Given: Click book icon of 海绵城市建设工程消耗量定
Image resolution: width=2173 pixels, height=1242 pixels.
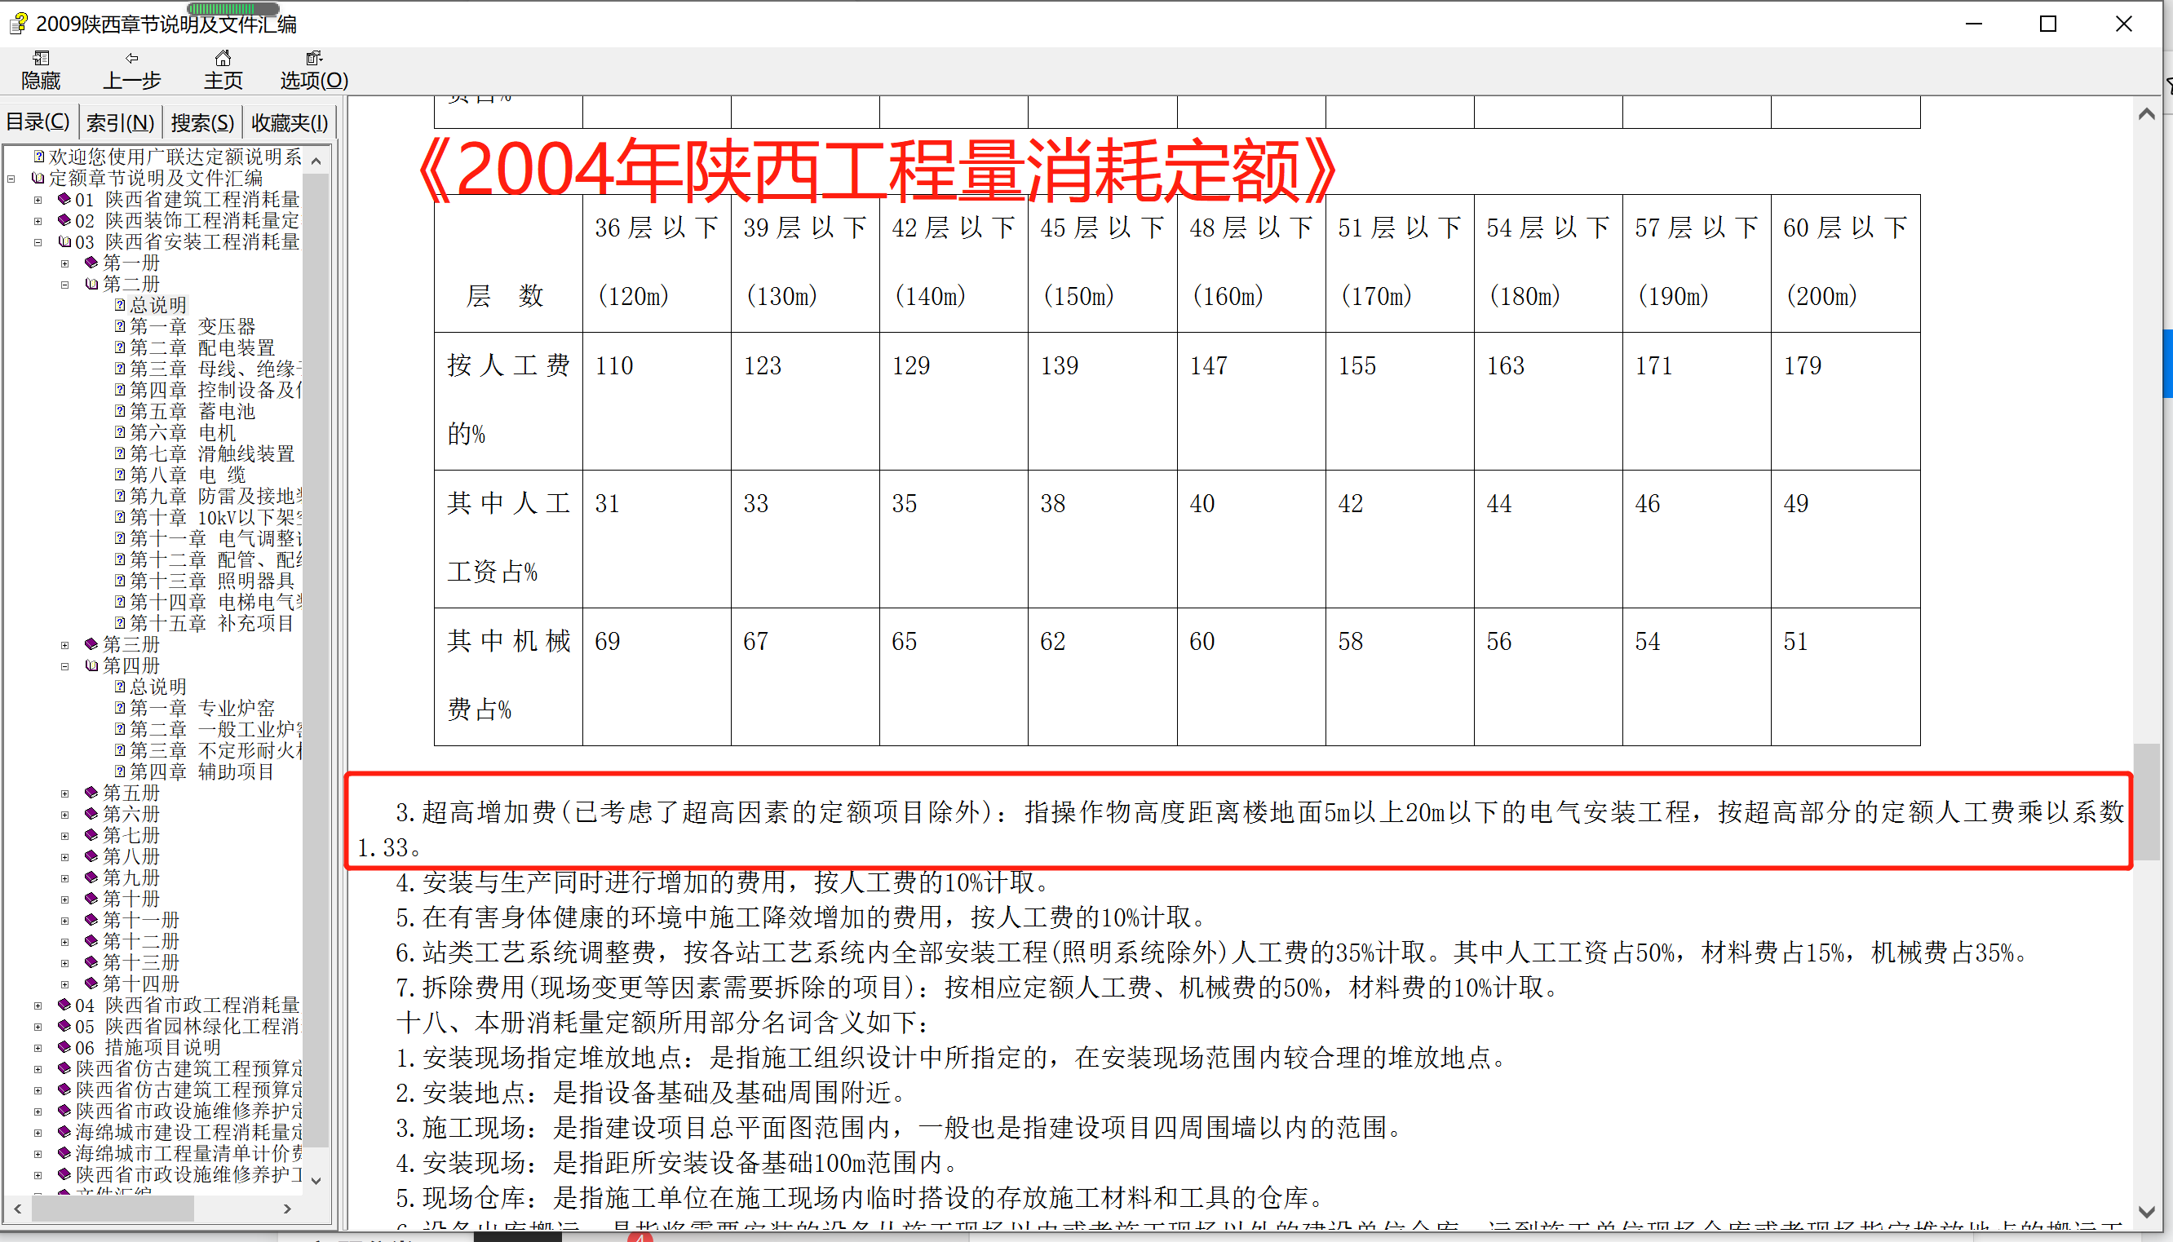Looking at the screenshot, I should [64, 1132].
